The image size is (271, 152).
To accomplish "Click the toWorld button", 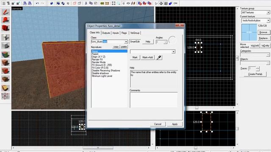I will click(255, 46).
